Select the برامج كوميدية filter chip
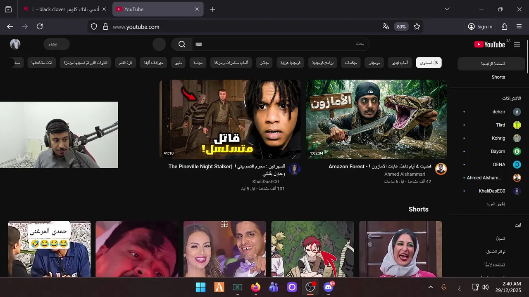 coord(323,63)
